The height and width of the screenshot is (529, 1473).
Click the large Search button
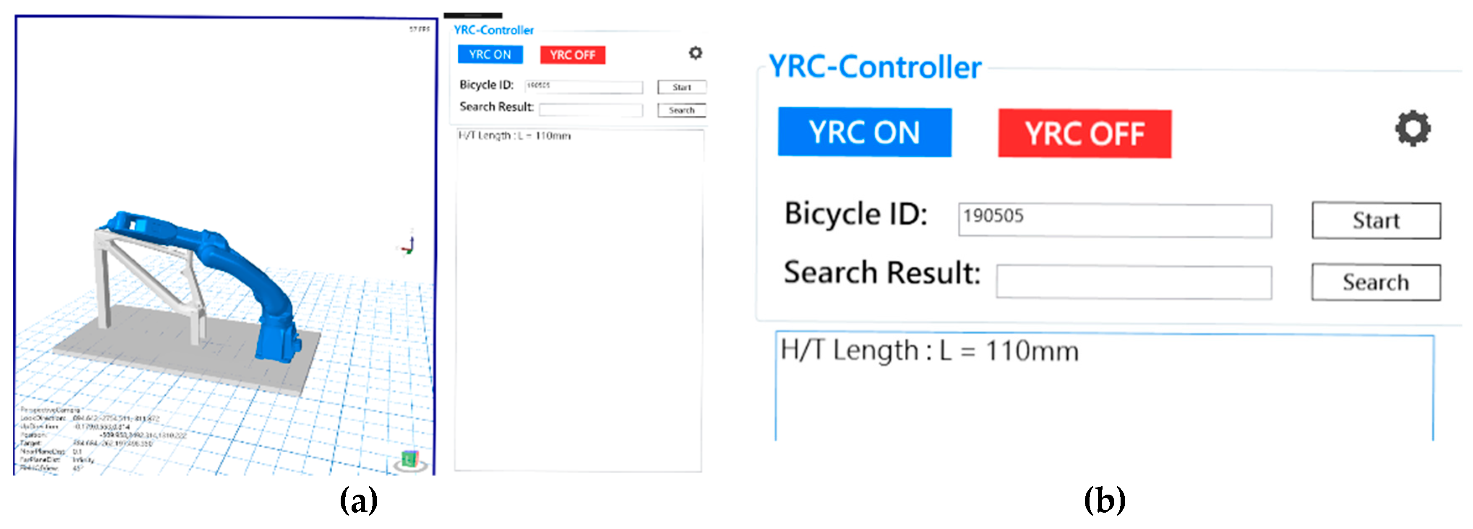coord(1375,282)
